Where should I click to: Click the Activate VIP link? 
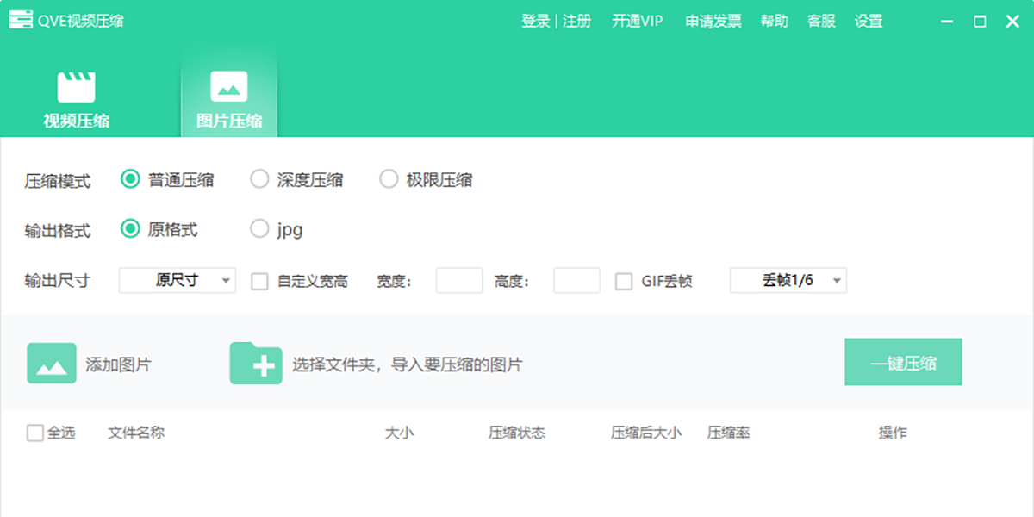(637, 22)
